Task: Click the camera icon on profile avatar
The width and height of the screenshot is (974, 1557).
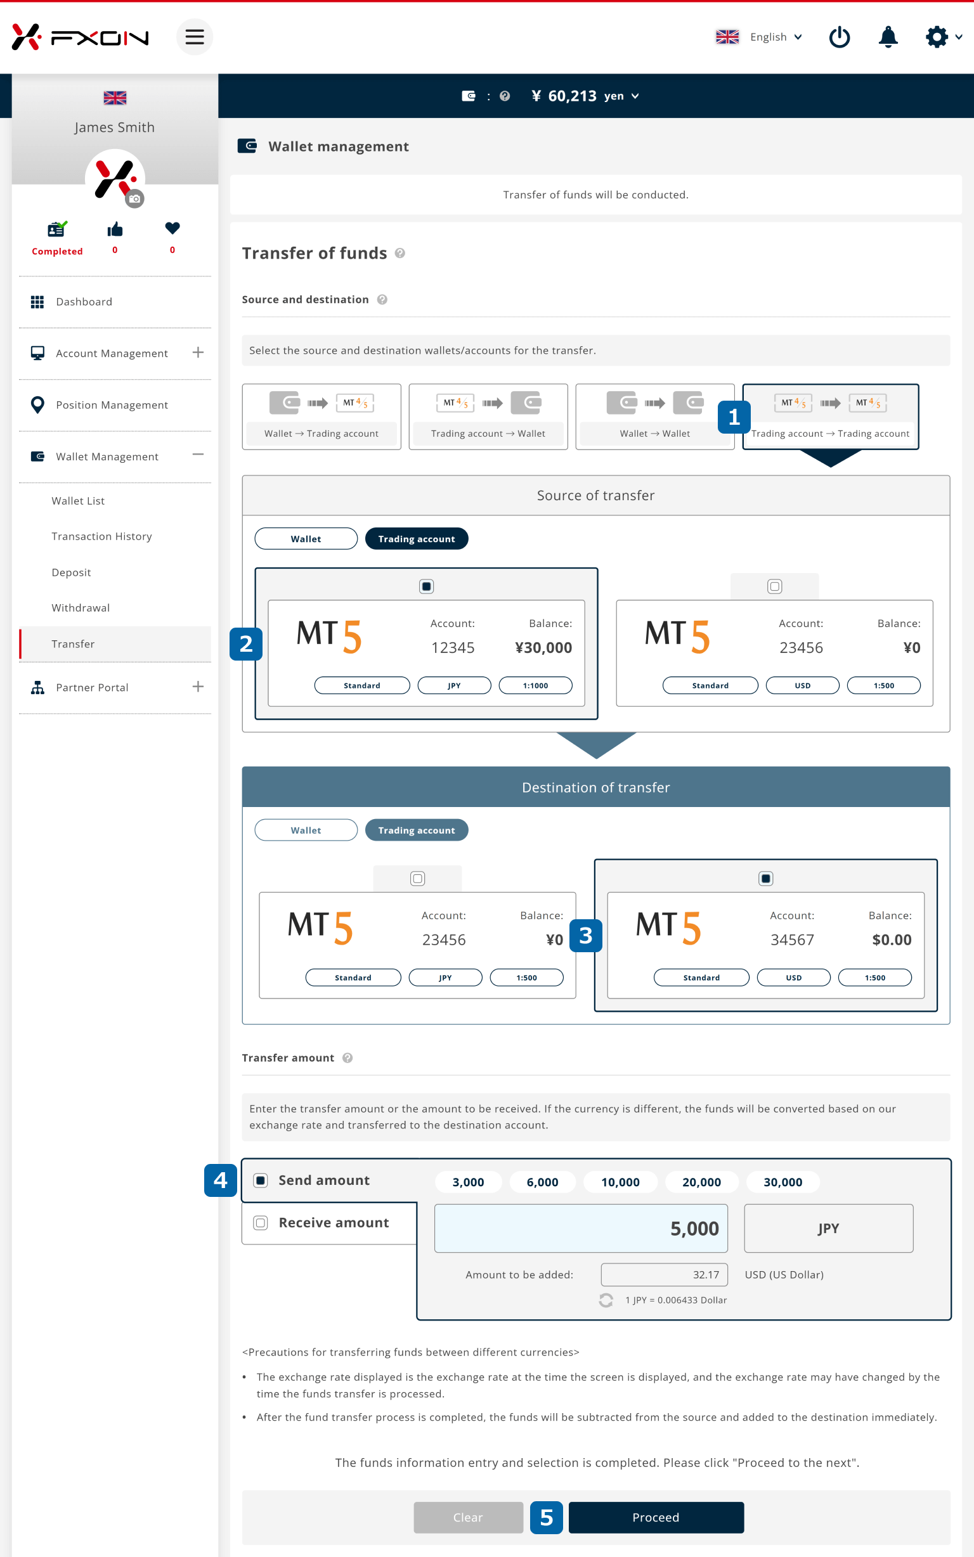Action: coord(134,198)
